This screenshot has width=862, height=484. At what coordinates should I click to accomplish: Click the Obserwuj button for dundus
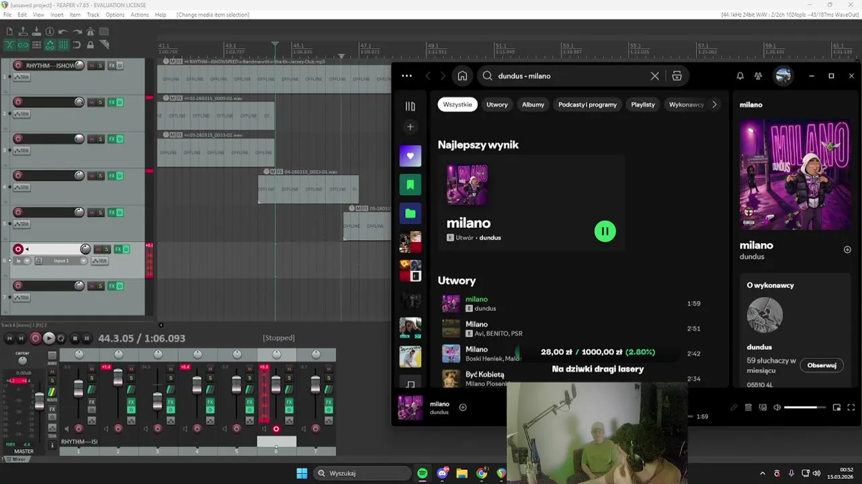pyautogui.click(x=822, y=365)
